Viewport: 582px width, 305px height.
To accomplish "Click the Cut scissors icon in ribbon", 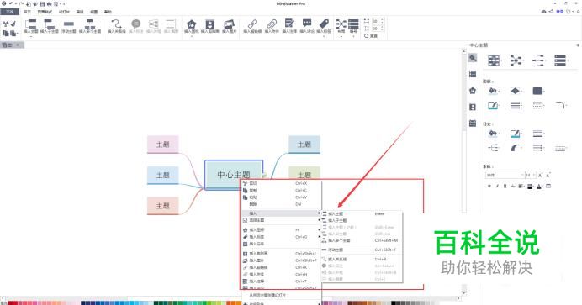I will [x=6, y=24].
